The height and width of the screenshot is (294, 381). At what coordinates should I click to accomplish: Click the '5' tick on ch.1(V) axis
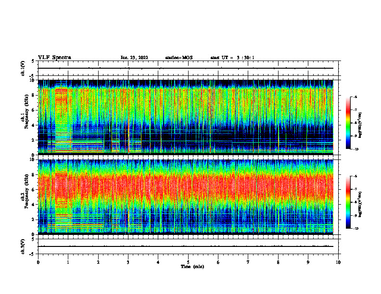[x=33, y=61]
